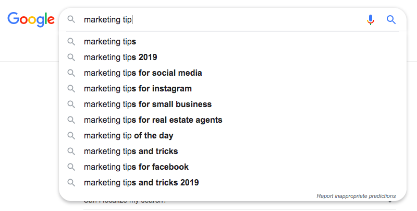Select "marketing tips for real estate agents"
417x211 pixels.
click(153, 120)
